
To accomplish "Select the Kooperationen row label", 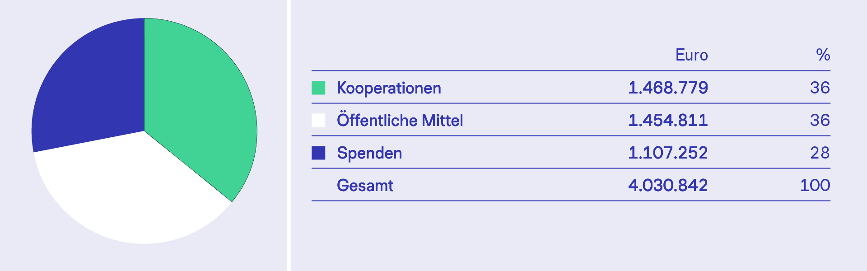I will point(389,88).
